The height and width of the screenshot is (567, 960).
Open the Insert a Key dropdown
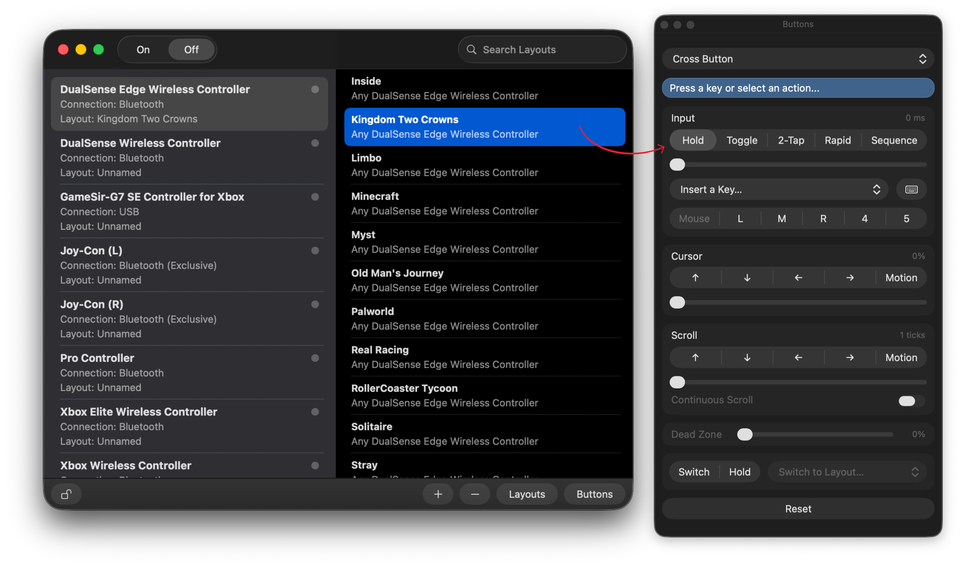click(779, 189)
